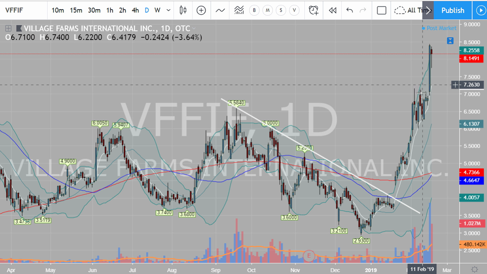Click the Publish button
487x274 pixels.
453,10
